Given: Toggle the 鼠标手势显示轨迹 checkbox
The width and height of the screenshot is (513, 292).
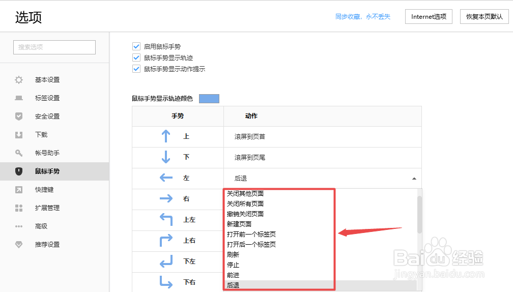Looking at the screenshot, I should [136, 57].
